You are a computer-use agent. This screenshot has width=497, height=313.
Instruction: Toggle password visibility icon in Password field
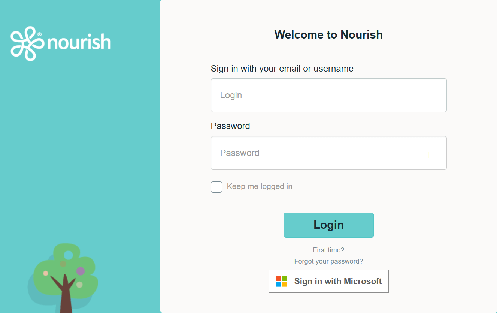tap(431, 155)
